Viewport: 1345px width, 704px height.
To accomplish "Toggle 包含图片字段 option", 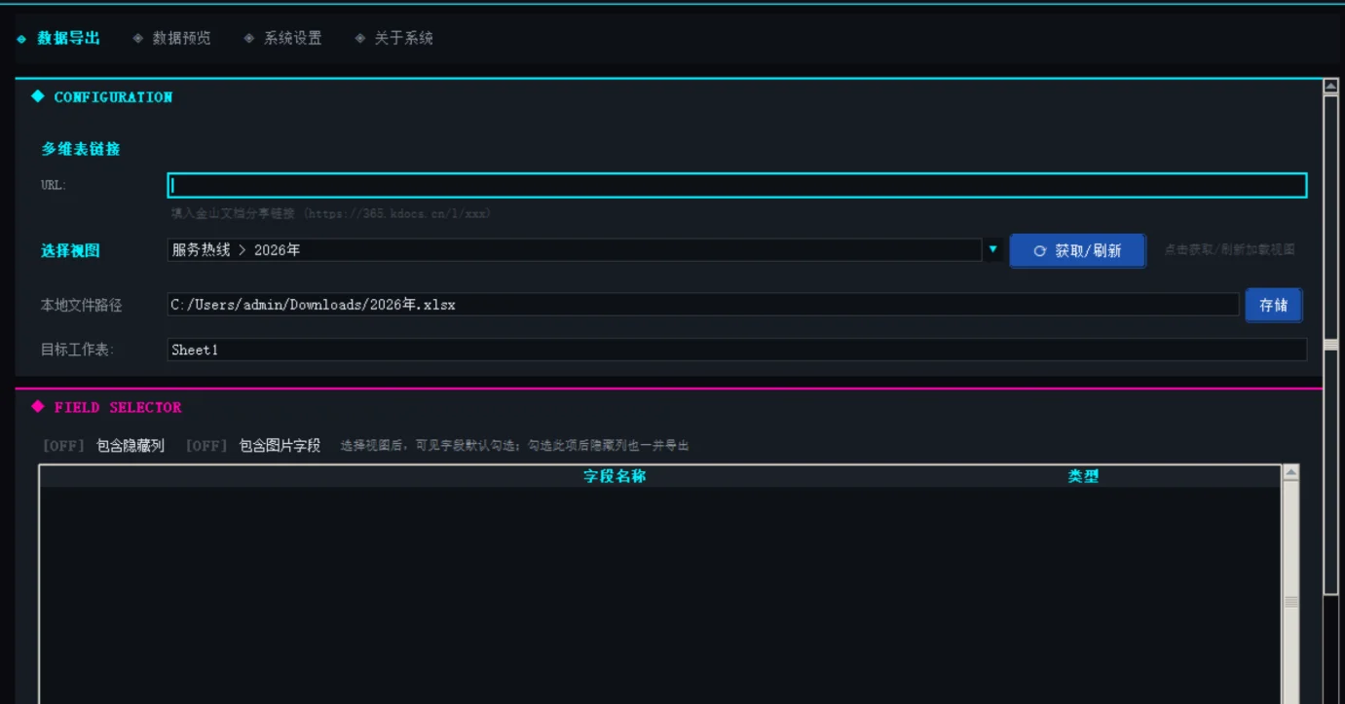I will click(x=253, y=446).
